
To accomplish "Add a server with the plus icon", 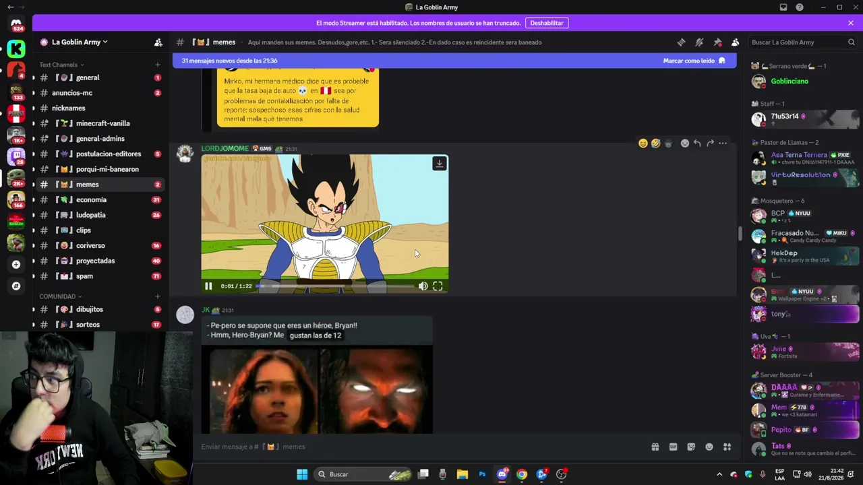I will pos(16,265).
